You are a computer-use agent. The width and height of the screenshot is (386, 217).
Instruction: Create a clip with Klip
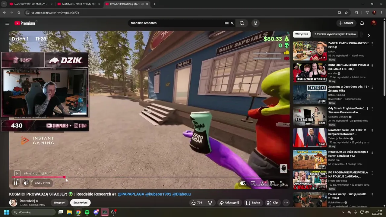[x=272, y=203]
